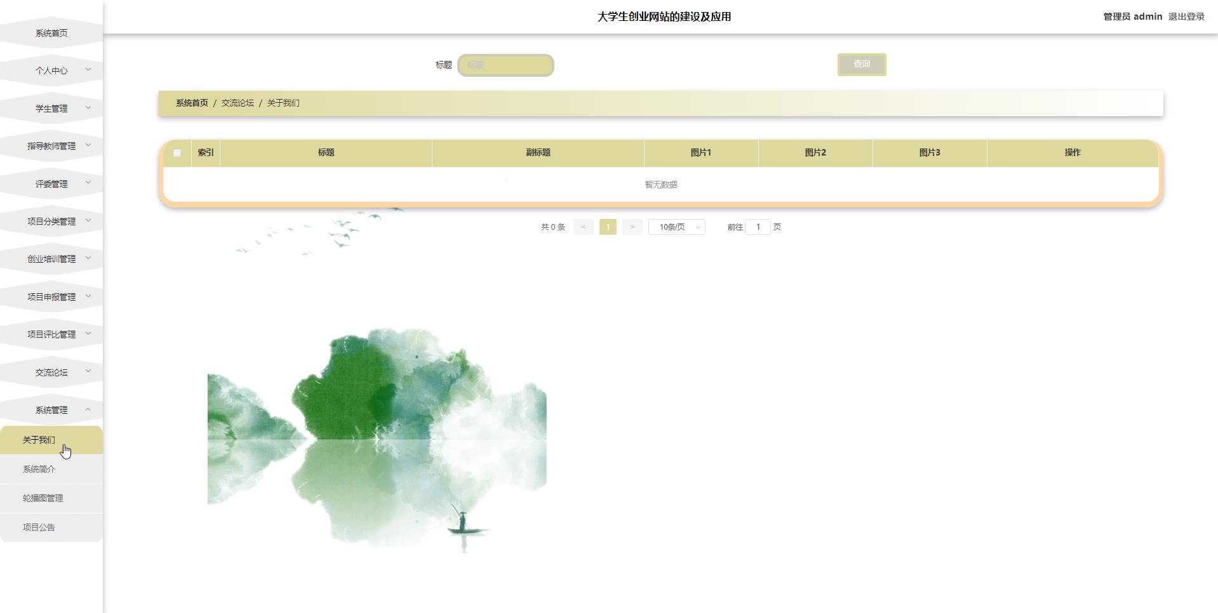Click 退出登录 to log out
This screenshot has width=1218, height=613.
click(1186, 16)
